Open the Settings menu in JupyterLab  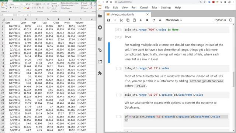166,7
